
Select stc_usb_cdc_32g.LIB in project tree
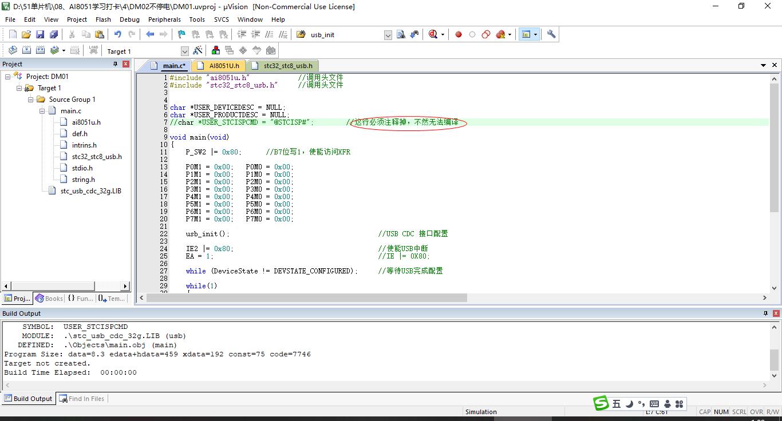(x=90, y=191)
